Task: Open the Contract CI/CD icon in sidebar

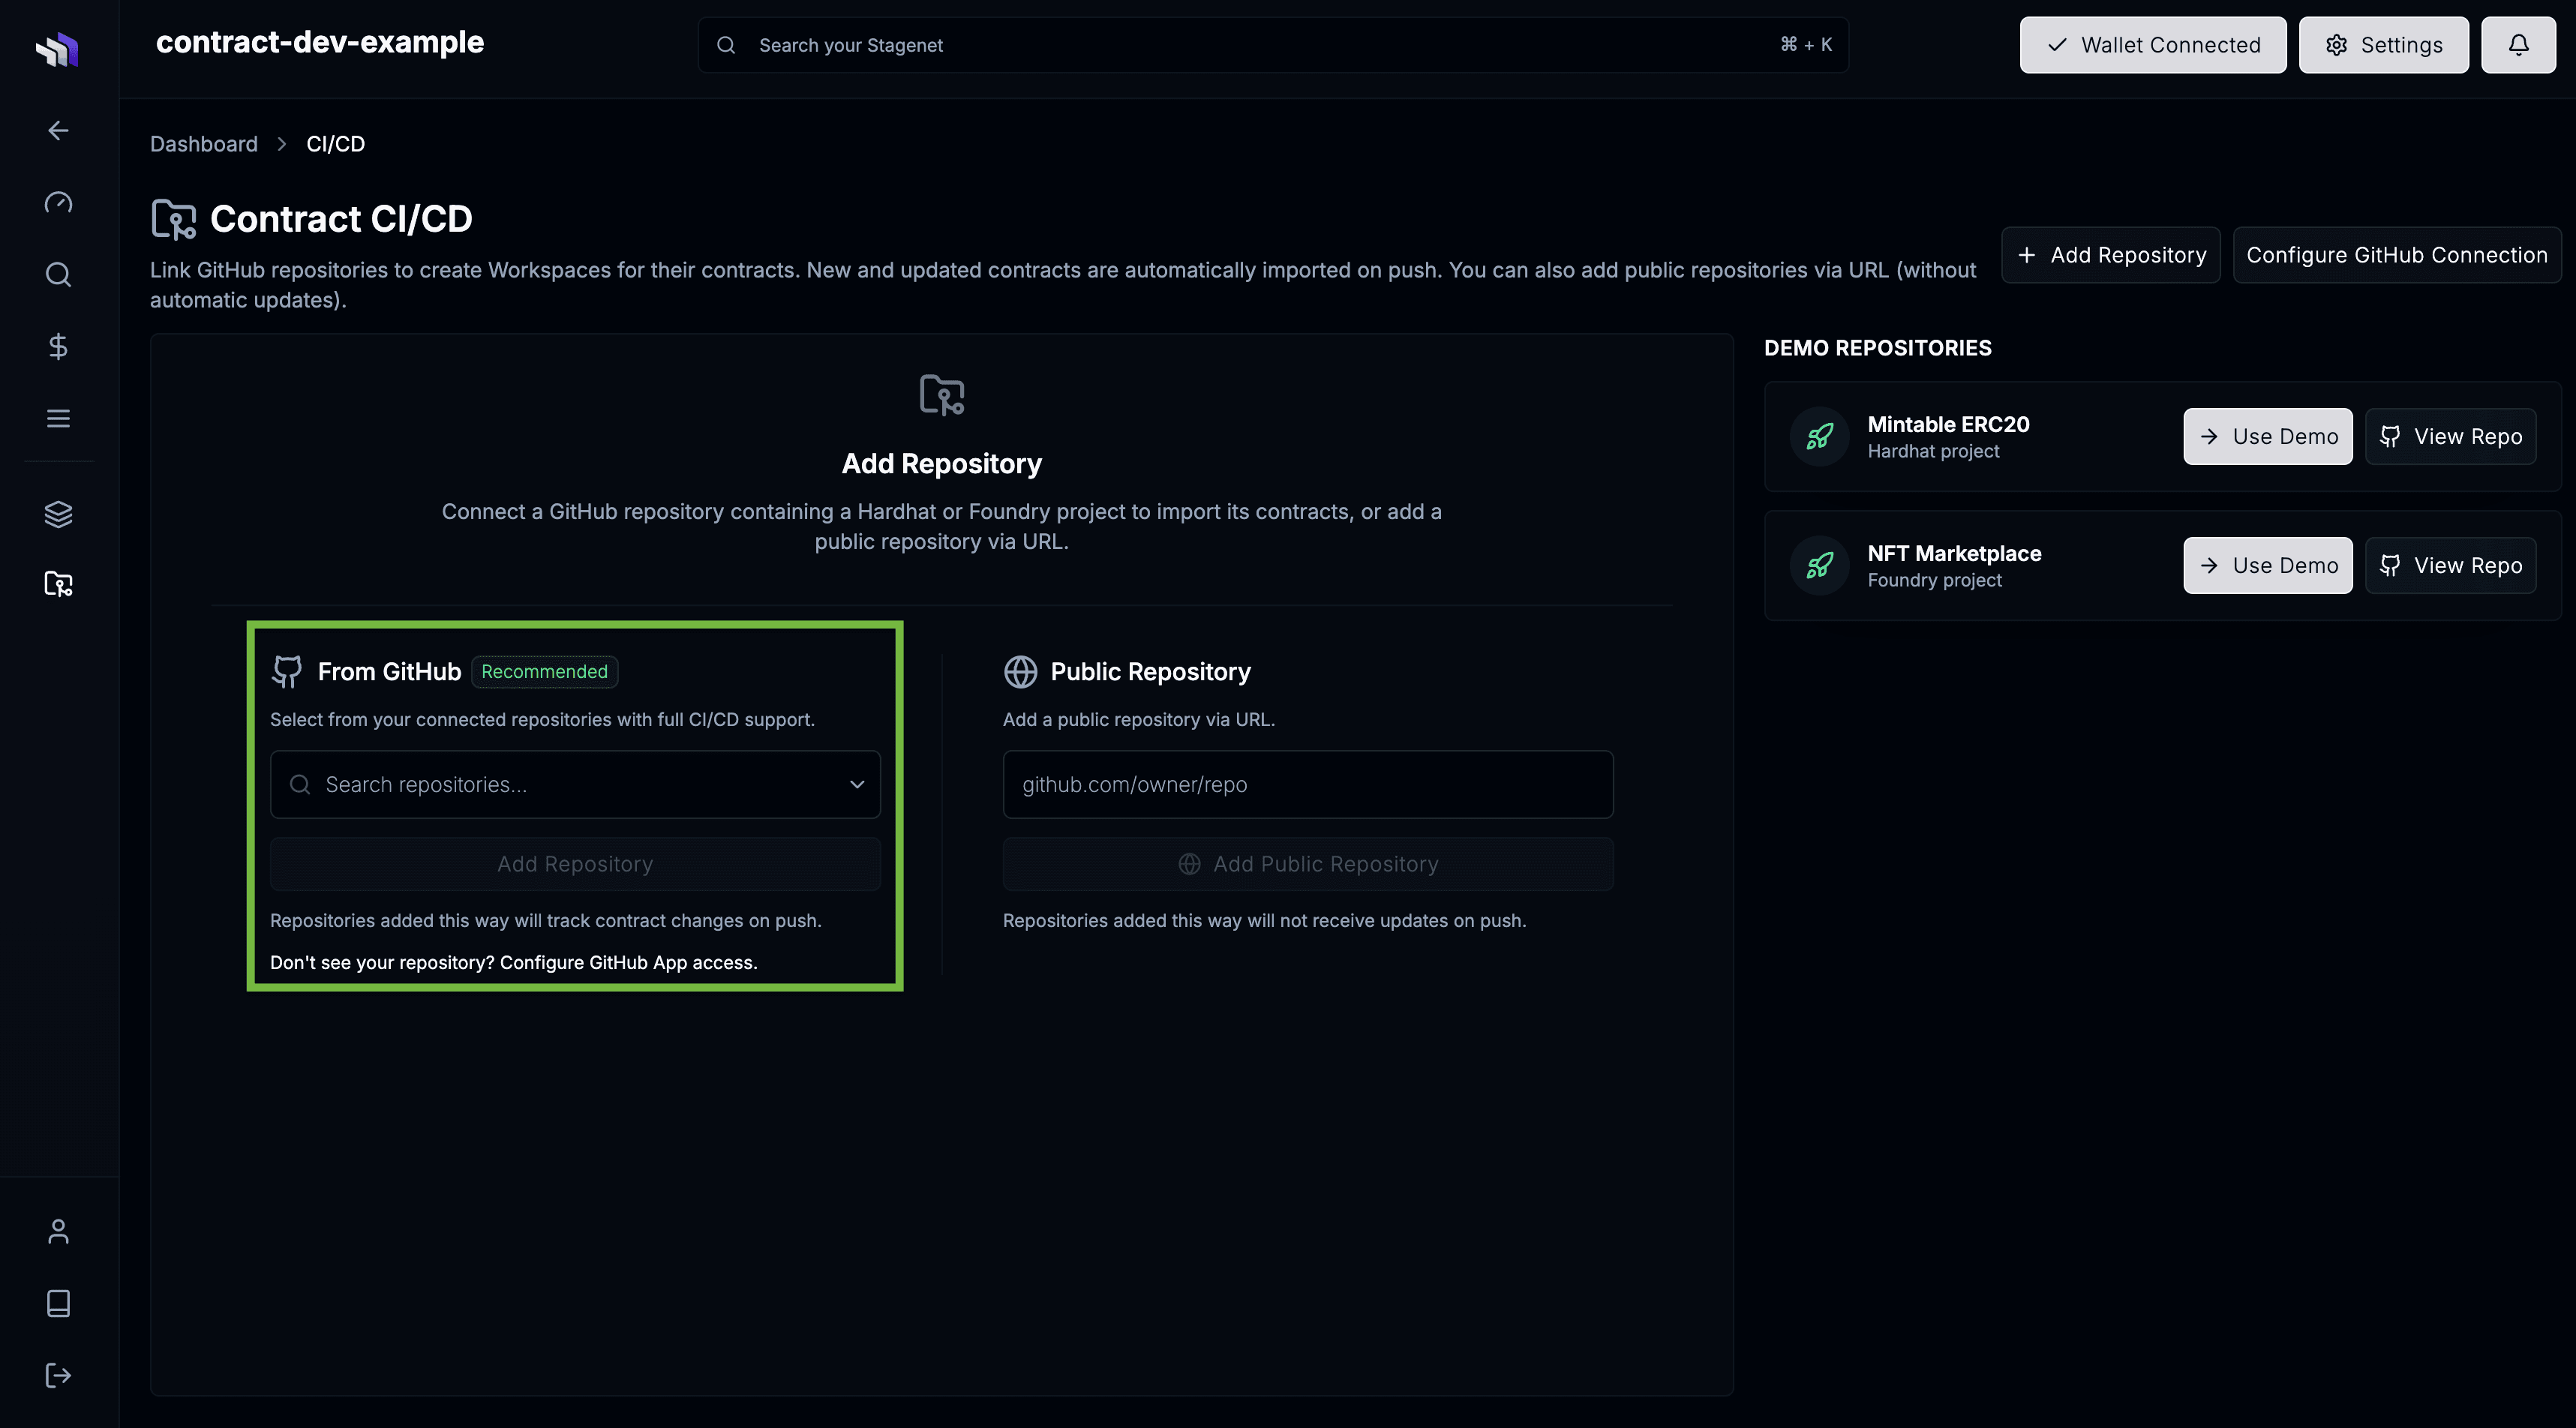Action: click(x=58, y=585)
